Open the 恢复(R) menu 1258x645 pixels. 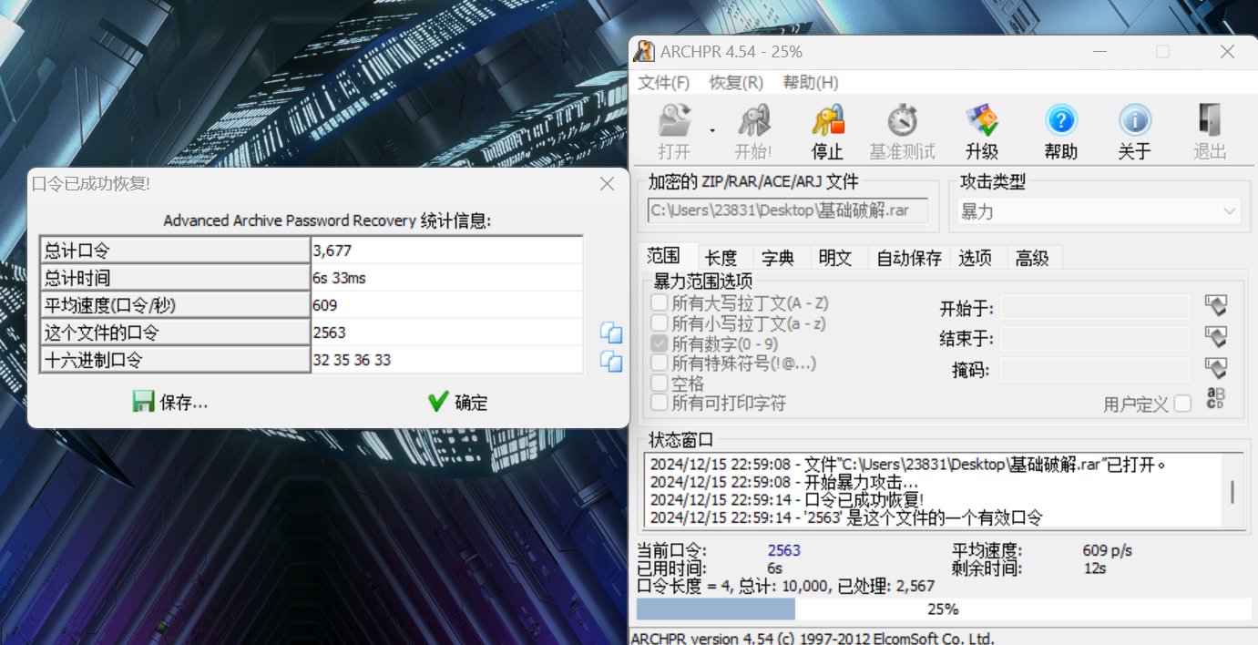click(736, 83)
